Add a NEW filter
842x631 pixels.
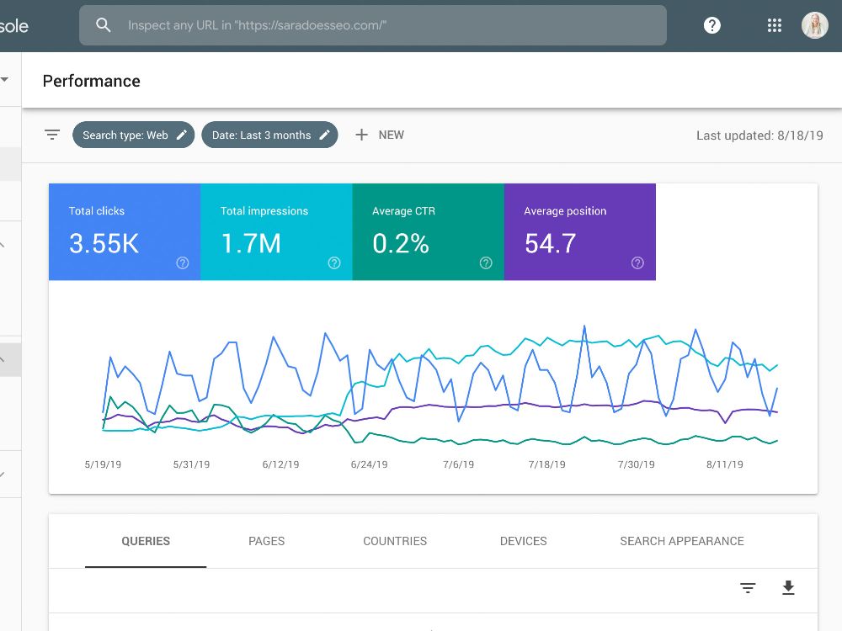click(380, 135)
